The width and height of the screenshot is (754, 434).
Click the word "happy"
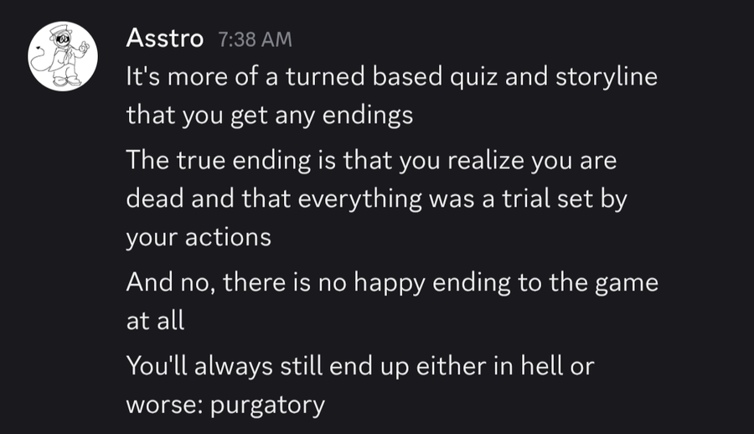[x=390, y=283]
